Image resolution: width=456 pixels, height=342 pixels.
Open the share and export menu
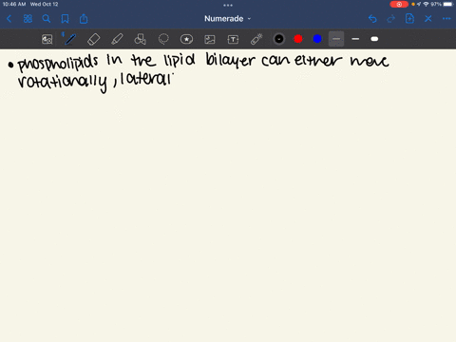pyautogui.click(x=84, y=19)
